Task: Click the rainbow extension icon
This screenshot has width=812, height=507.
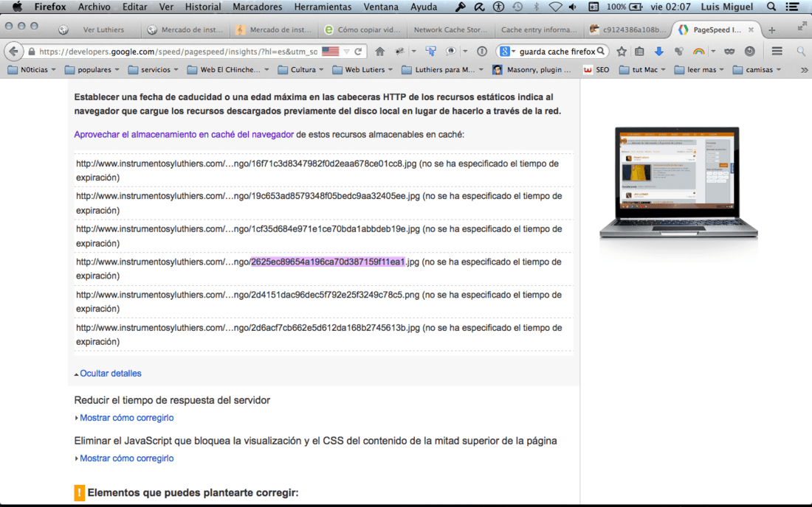Action: [x=698, y=51]
